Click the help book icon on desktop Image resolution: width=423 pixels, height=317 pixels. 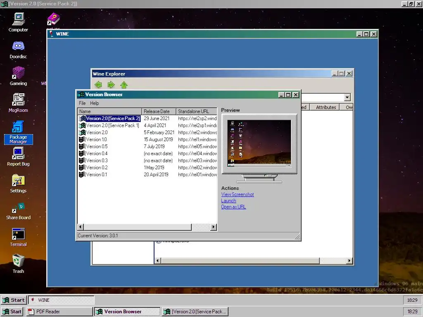pyautogui.click(x=53, y=19)
